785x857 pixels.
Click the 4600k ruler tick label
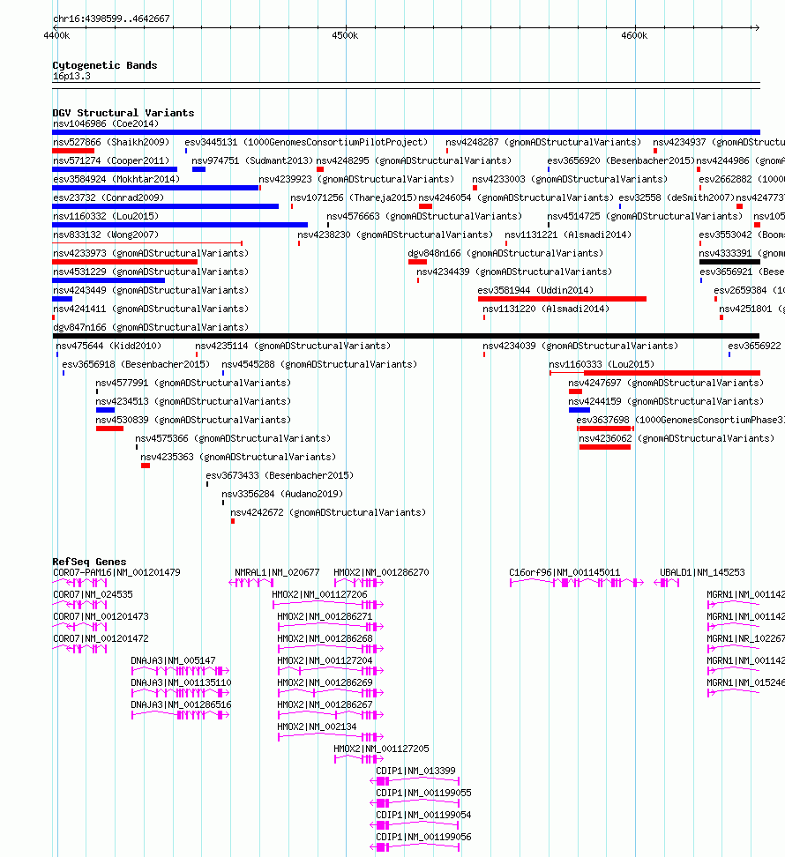coord(634,35)
